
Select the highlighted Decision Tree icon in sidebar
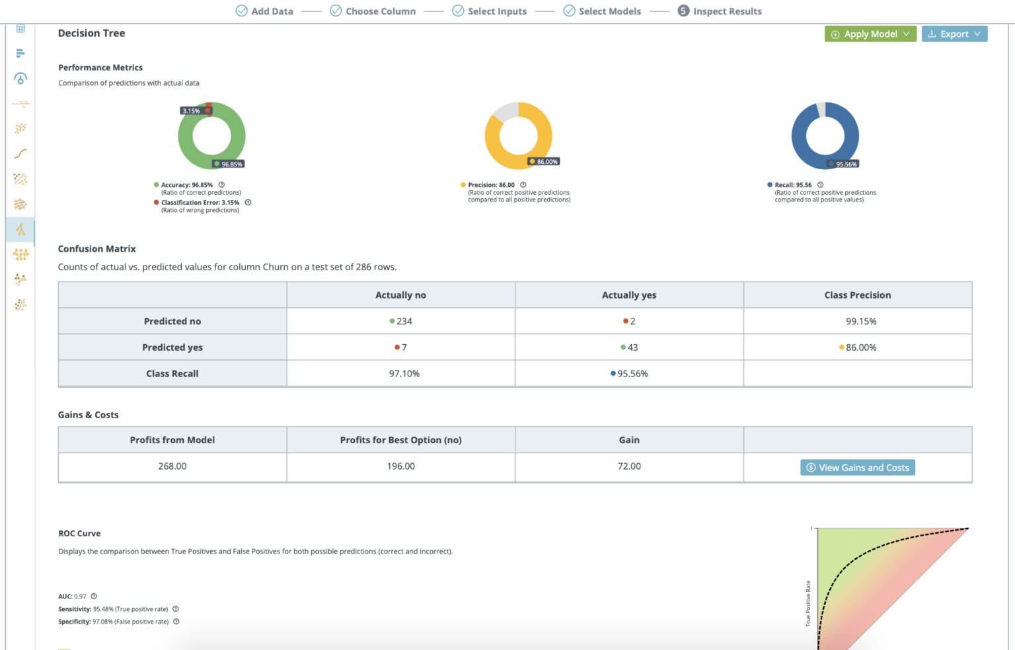[x=20, y=230]
